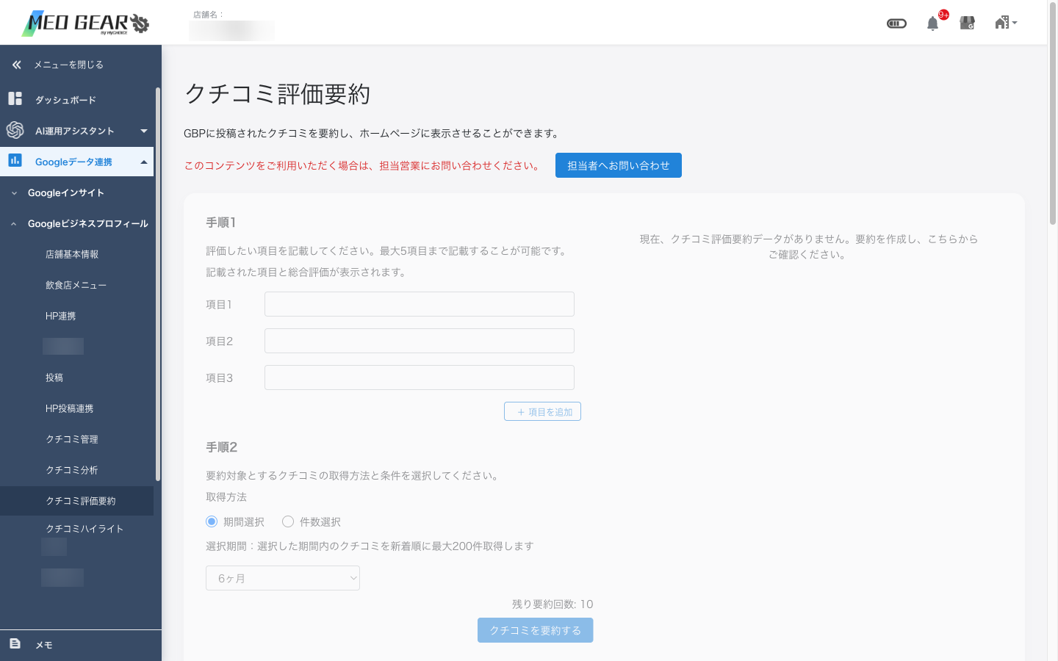Screen dimensions: 1058x661
Task: Click 担当者へお問い合わせ button
Action: (x=619, y=165)
